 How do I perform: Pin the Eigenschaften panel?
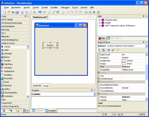(143, 42)
